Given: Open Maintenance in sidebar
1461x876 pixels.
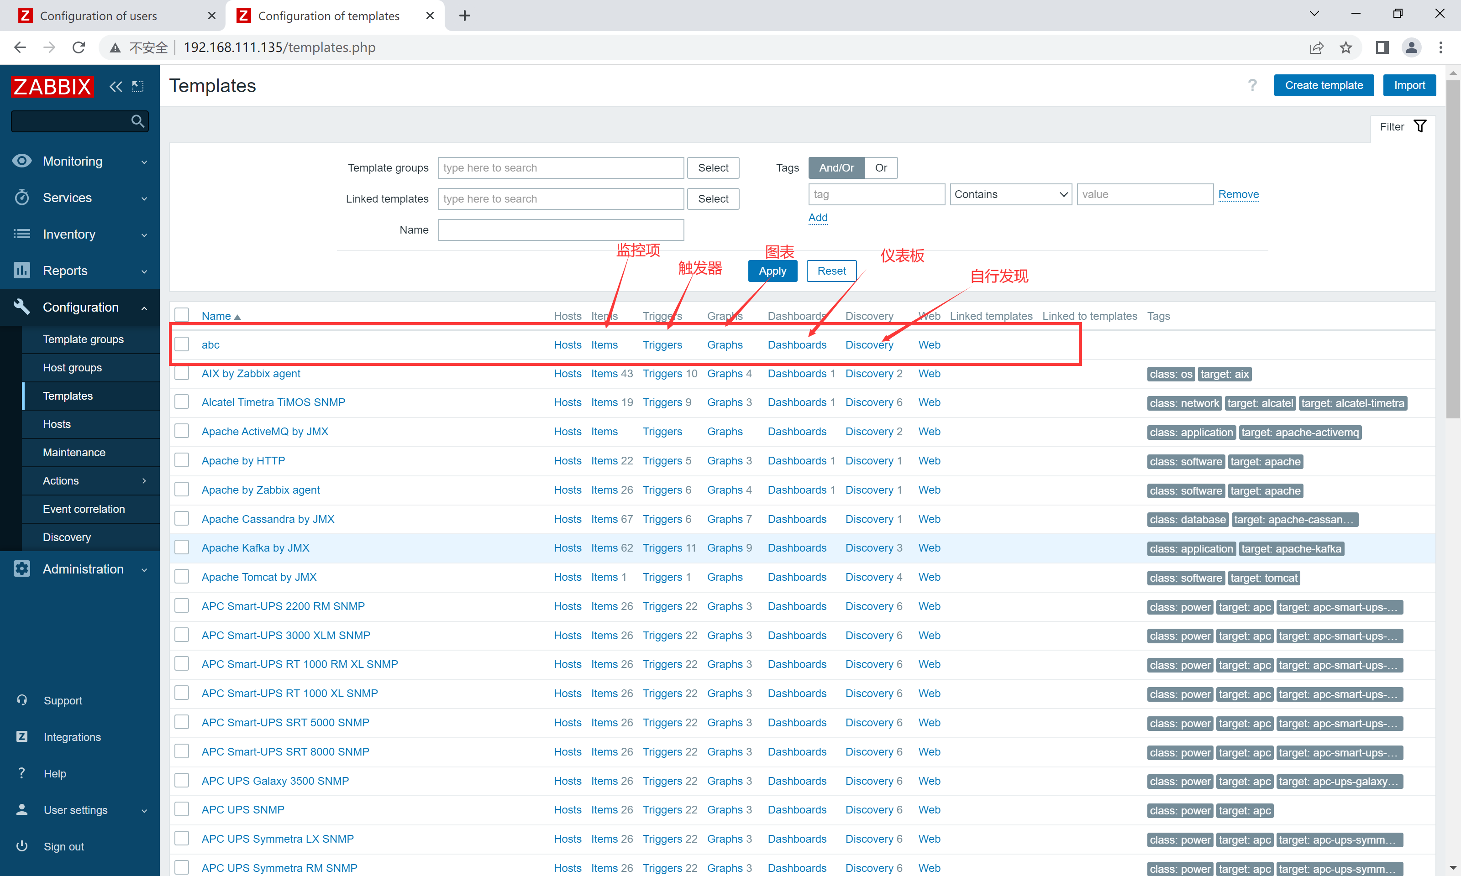Looking at the screenshot, I should point(74,452).
